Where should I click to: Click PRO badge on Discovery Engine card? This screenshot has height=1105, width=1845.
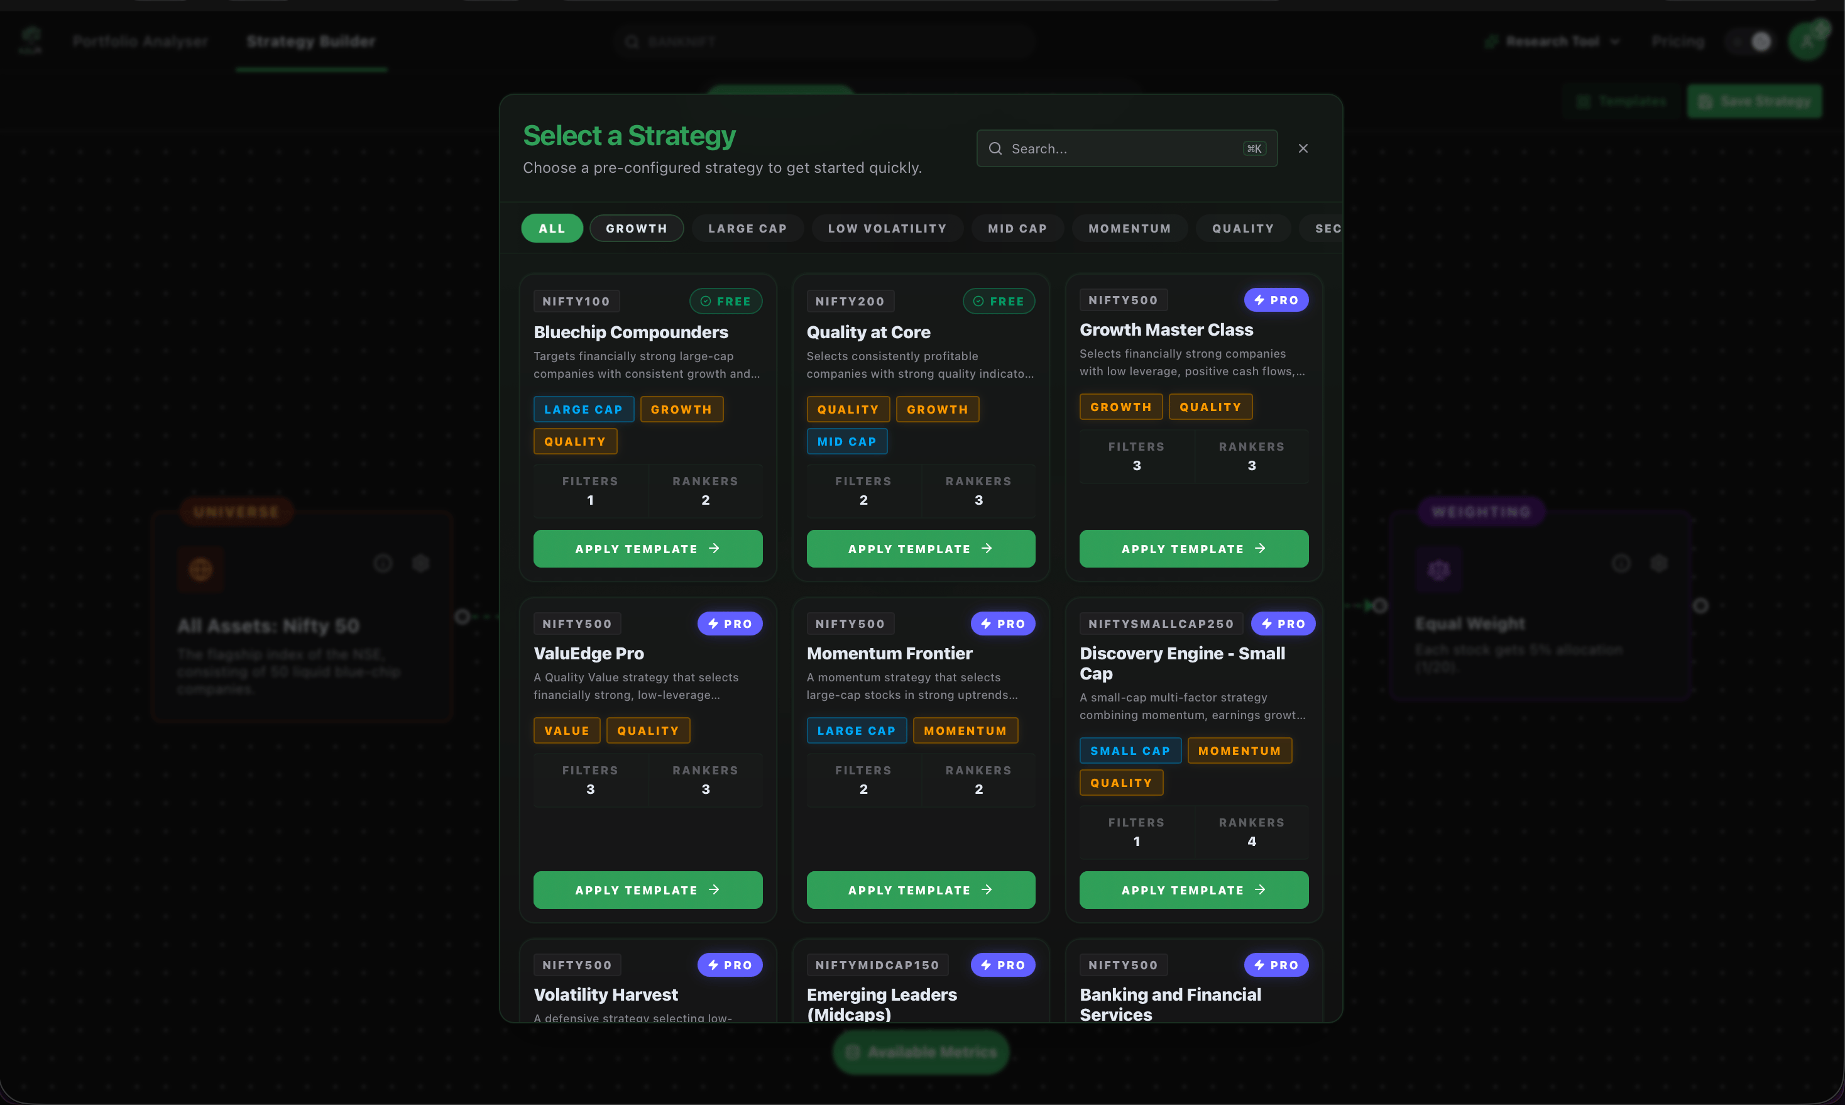coord(1283,624)
